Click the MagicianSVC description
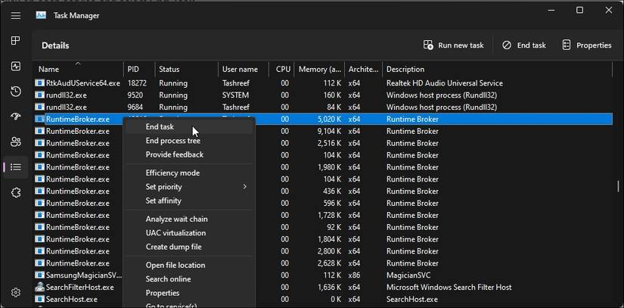 (408, 275)
